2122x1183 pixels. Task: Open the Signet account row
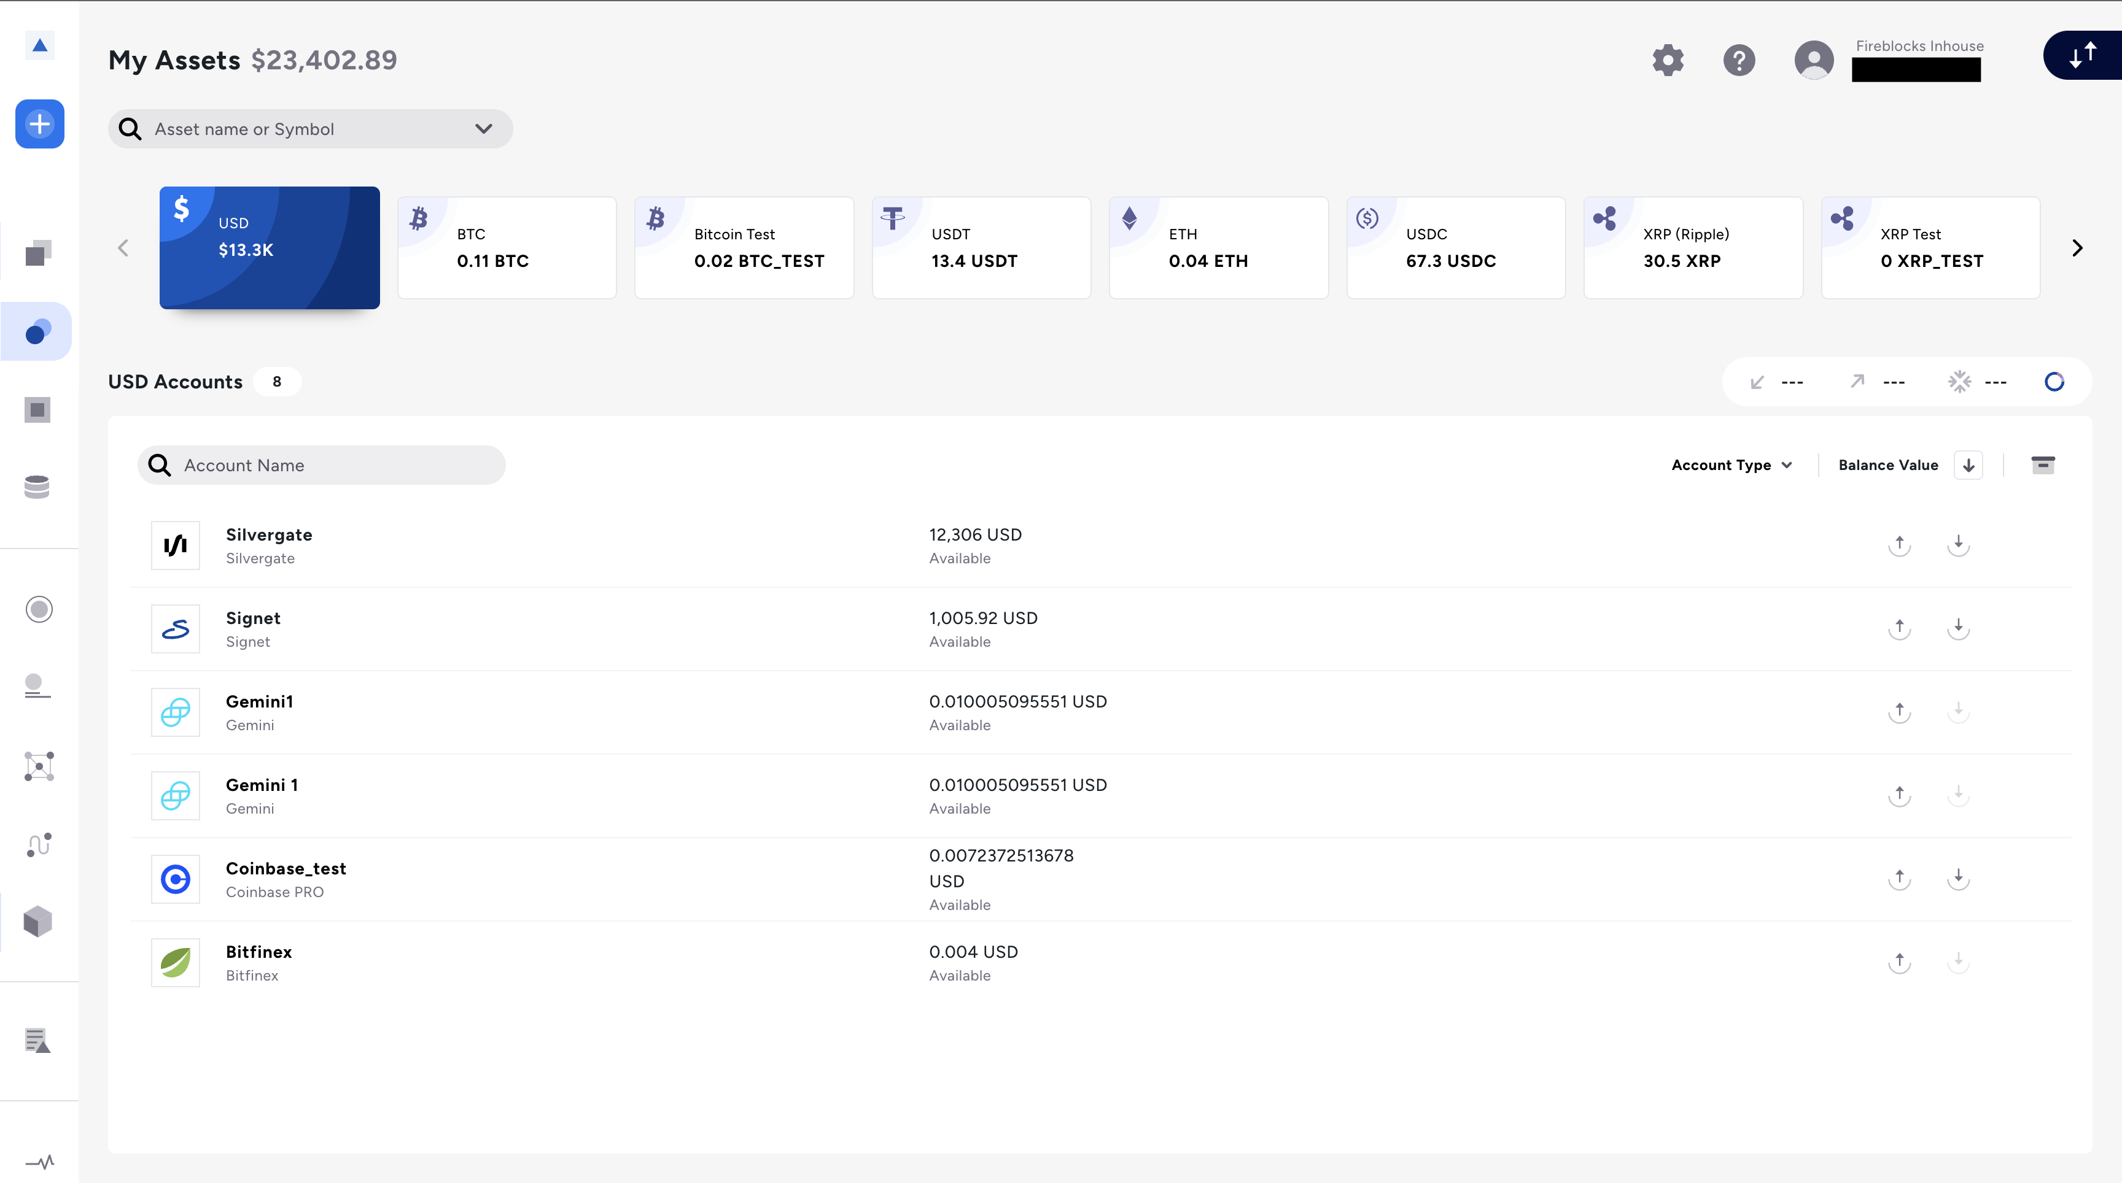click(x=1102, y=629)
